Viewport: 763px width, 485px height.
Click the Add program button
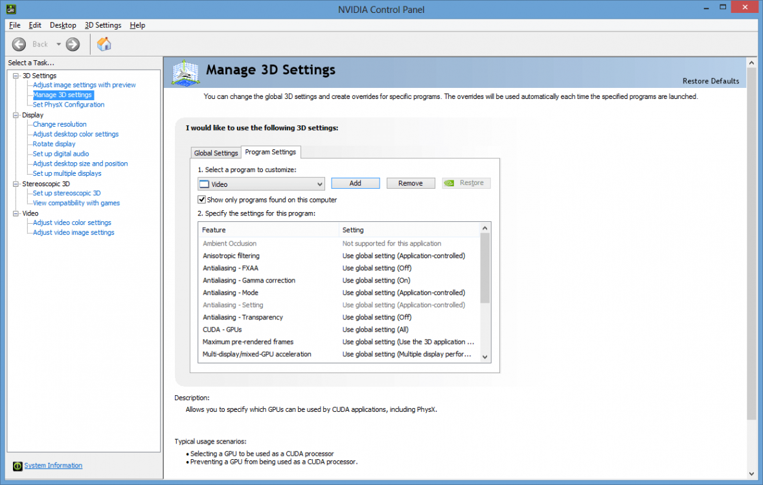point(355,183)
